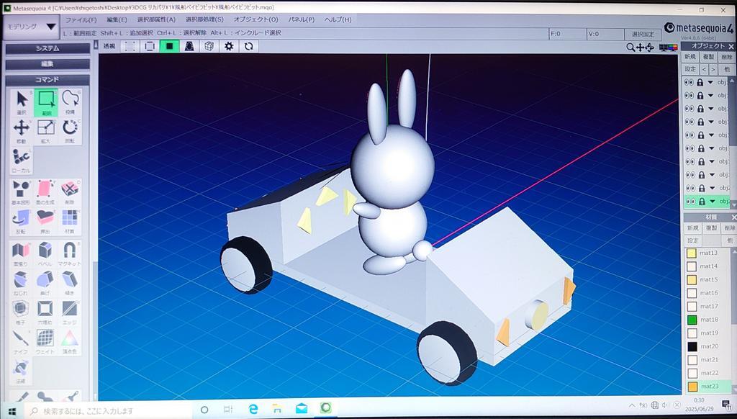Choose the 削除 delete tool
The width and height of the screenshot is (737, 419).
pyautogui.click(x=70, y=192)
